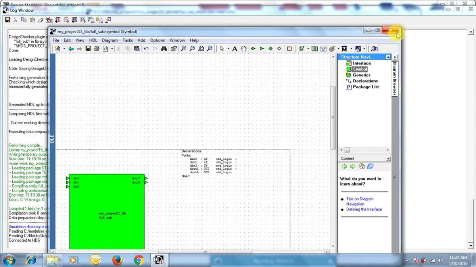Image resolution: width=476 pixels, height=267 pixels.
Task: Open the HDL menu
Action: [x=93, y=40]
